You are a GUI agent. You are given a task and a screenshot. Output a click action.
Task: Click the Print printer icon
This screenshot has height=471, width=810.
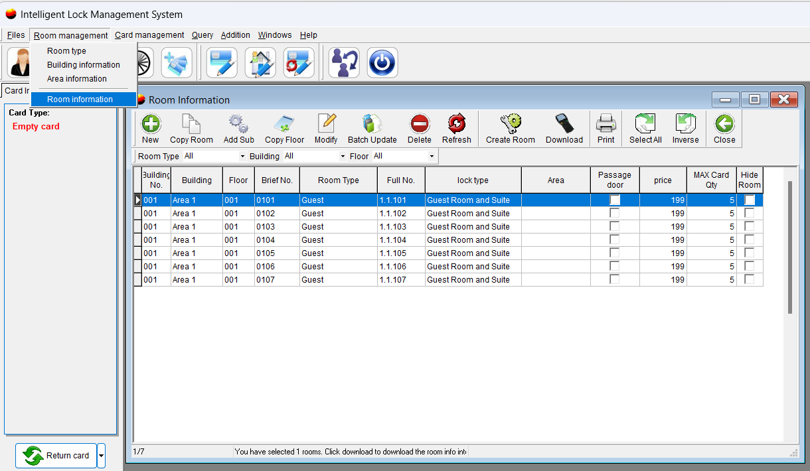(x=606, y=123)
